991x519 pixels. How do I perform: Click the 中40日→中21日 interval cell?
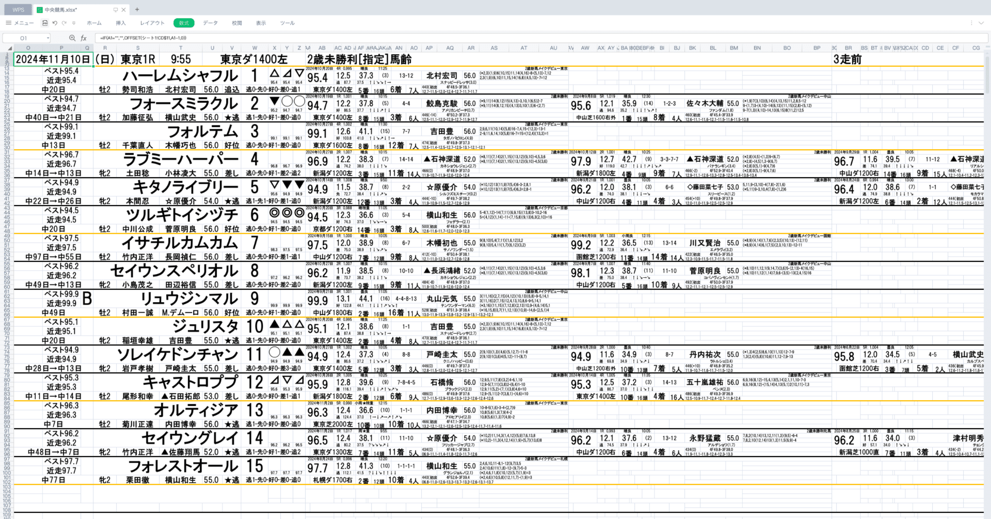[53, 117]
